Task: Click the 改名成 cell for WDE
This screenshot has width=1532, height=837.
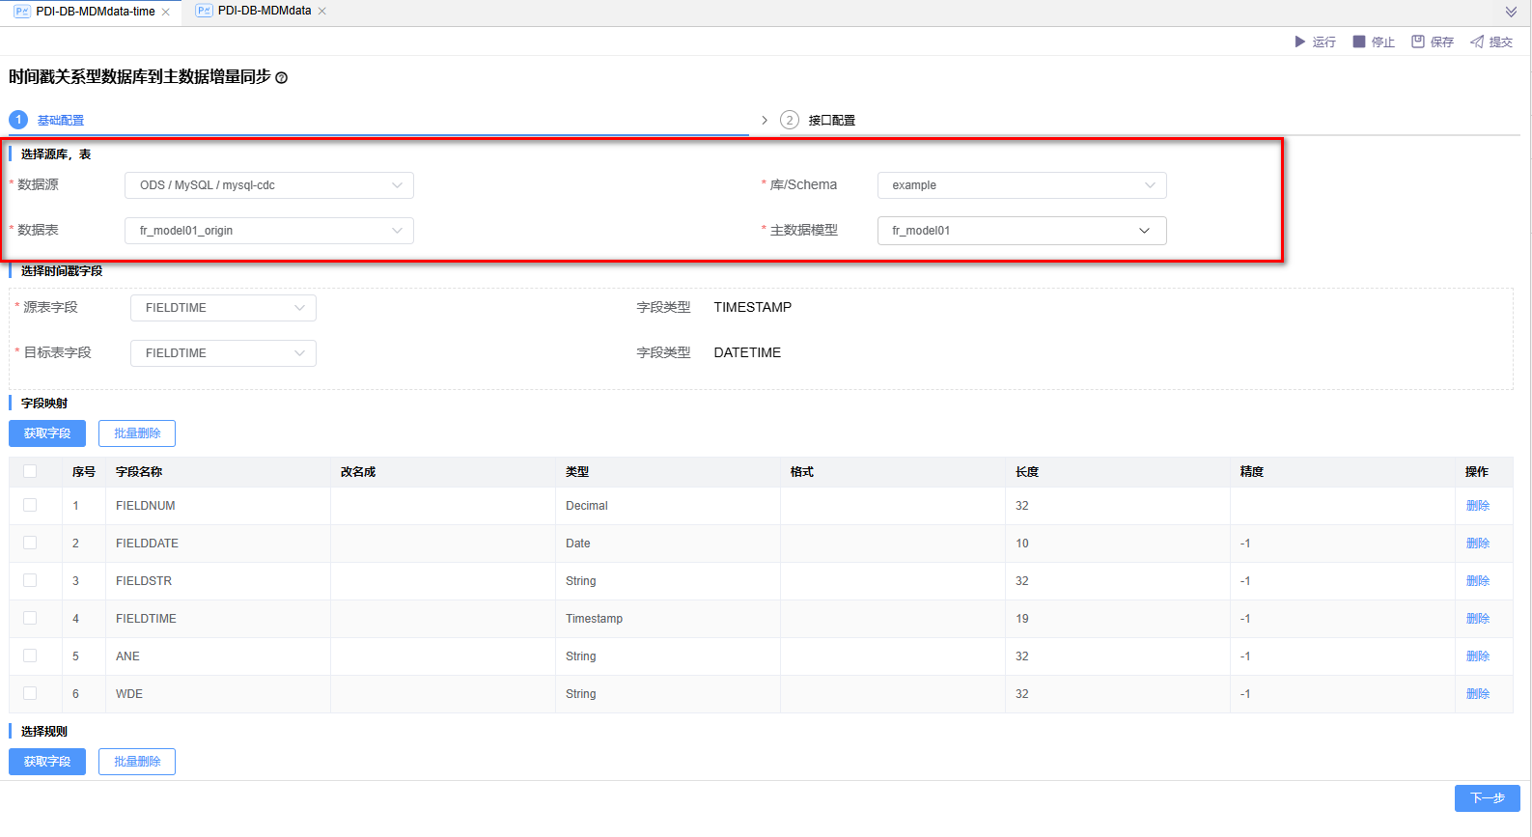Action: tap(443, 694)
